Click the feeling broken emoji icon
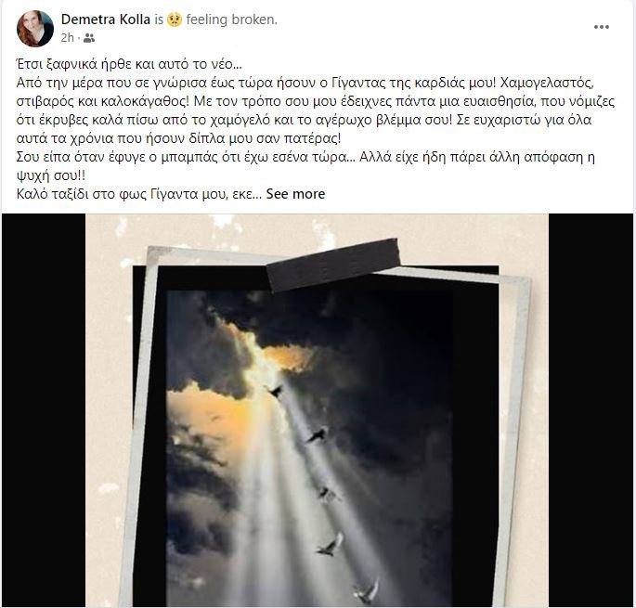The height and width of the screenshot is (608, 636). (175, 19)
